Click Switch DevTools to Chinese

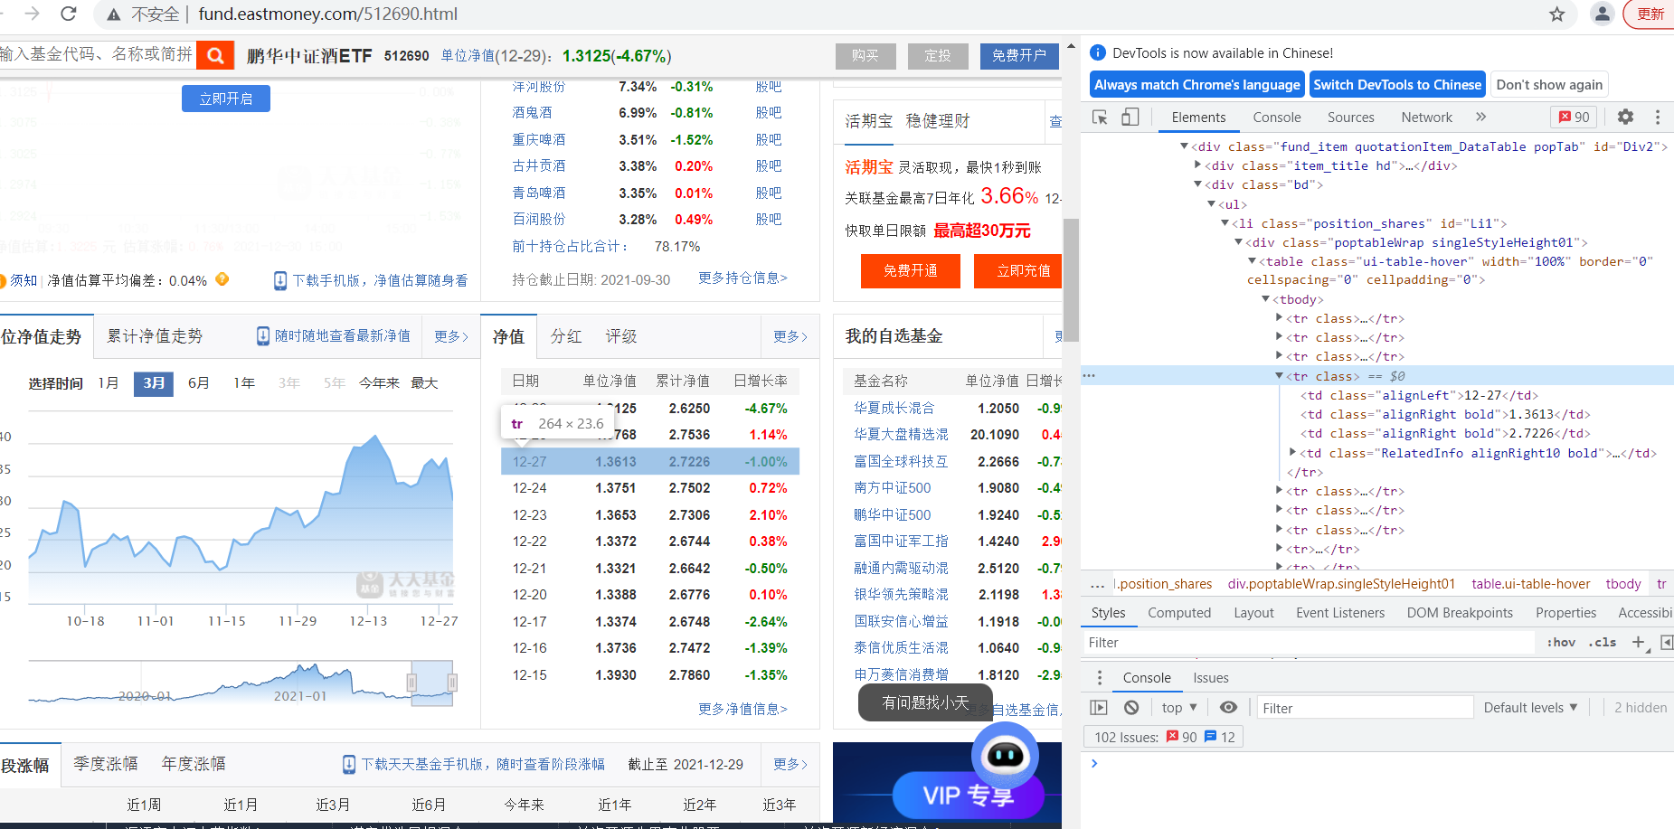1397,85
